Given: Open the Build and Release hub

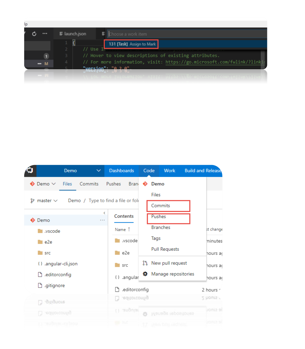Looking at the screenshot, I should (203, 171).
